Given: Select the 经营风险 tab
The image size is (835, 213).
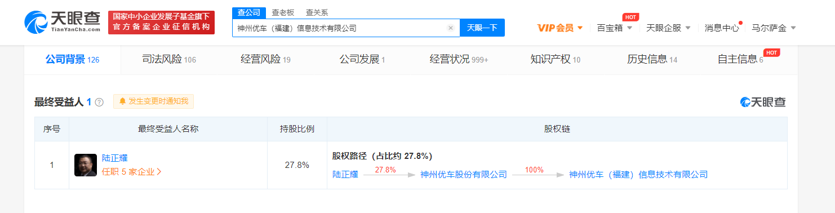Looking at the screenshot, I should pos(265,59).
